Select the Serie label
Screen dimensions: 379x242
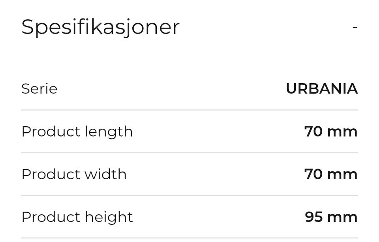coord(39,89)
